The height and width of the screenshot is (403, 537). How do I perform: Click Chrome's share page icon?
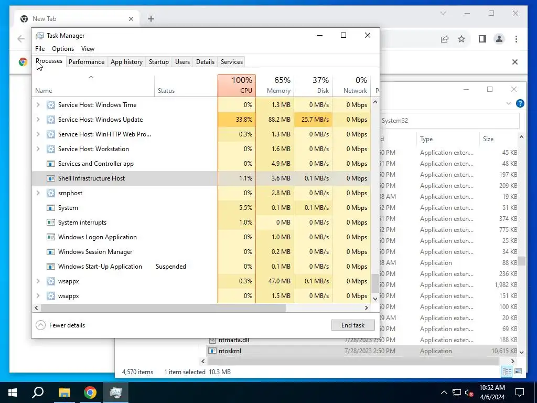[x=445, y=39]
